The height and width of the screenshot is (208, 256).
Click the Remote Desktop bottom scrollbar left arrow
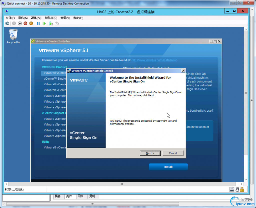[4, 204]
